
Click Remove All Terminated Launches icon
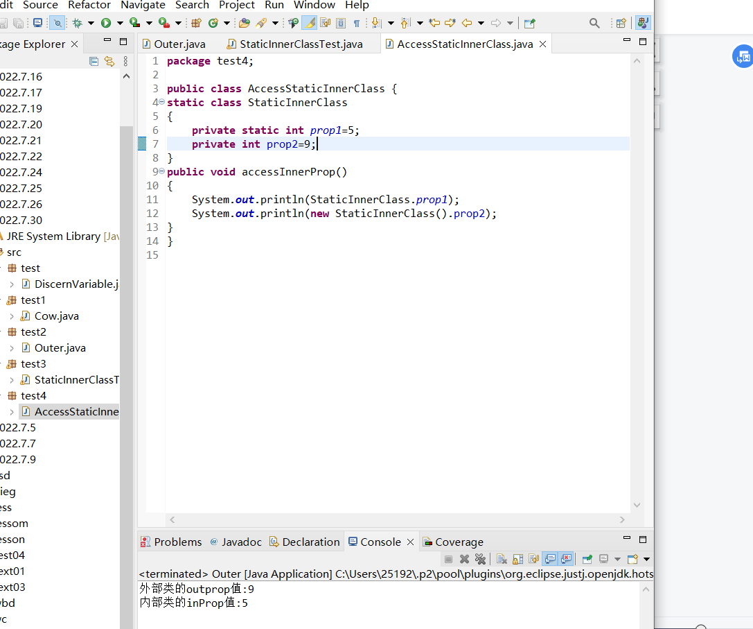pyautogui.click(x=480, y=559)
